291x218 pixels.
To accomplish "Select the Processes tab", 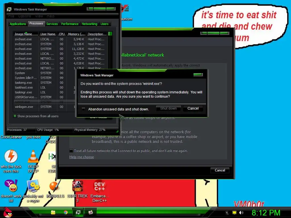I will (36, 24).
